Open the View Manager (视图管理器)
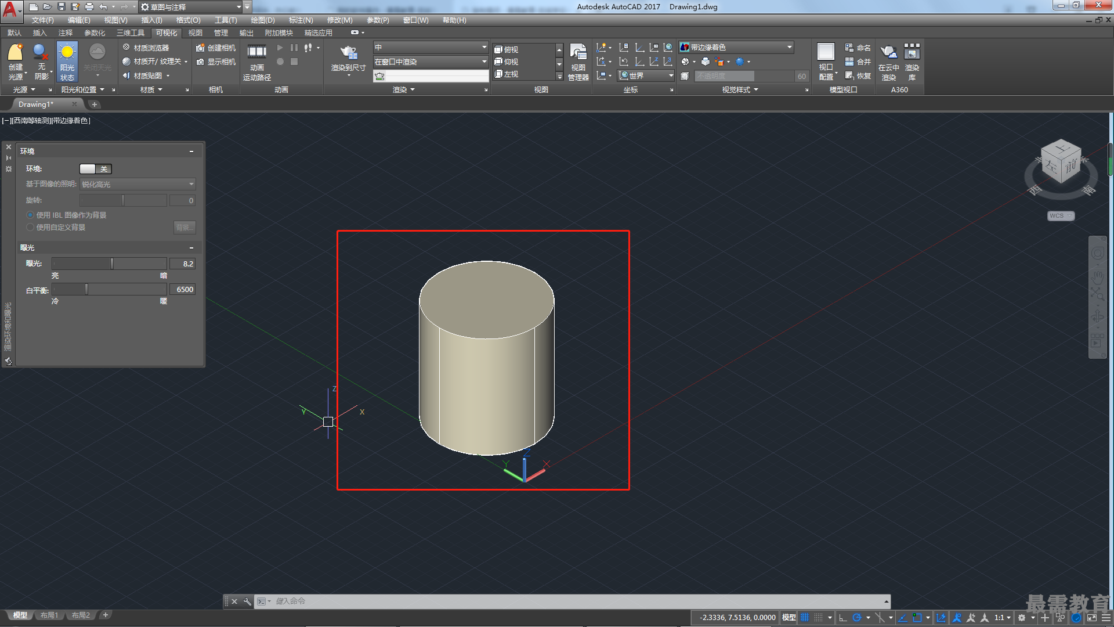Image resolution: width=1114 pixels, height=627 pixels. [578, 62]
